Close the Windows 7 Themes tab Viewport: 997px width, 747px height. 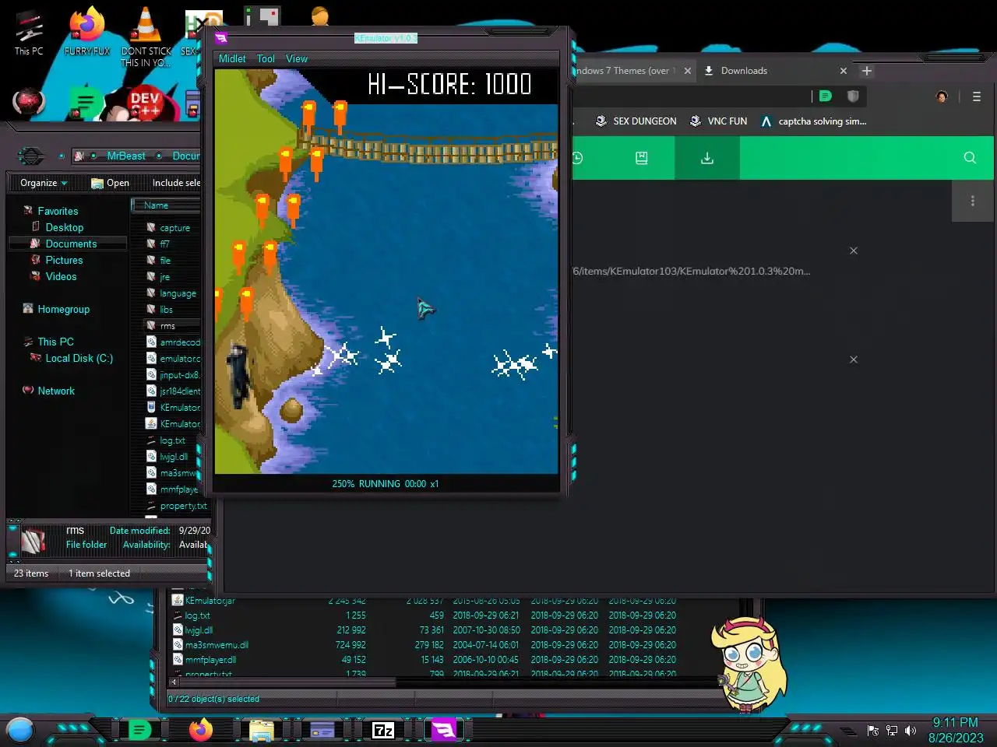coord(687,71)
